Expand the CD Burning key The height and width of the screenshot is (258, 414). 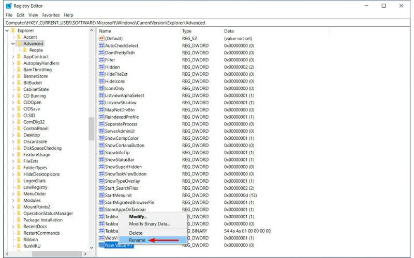[x=13, y=96]
